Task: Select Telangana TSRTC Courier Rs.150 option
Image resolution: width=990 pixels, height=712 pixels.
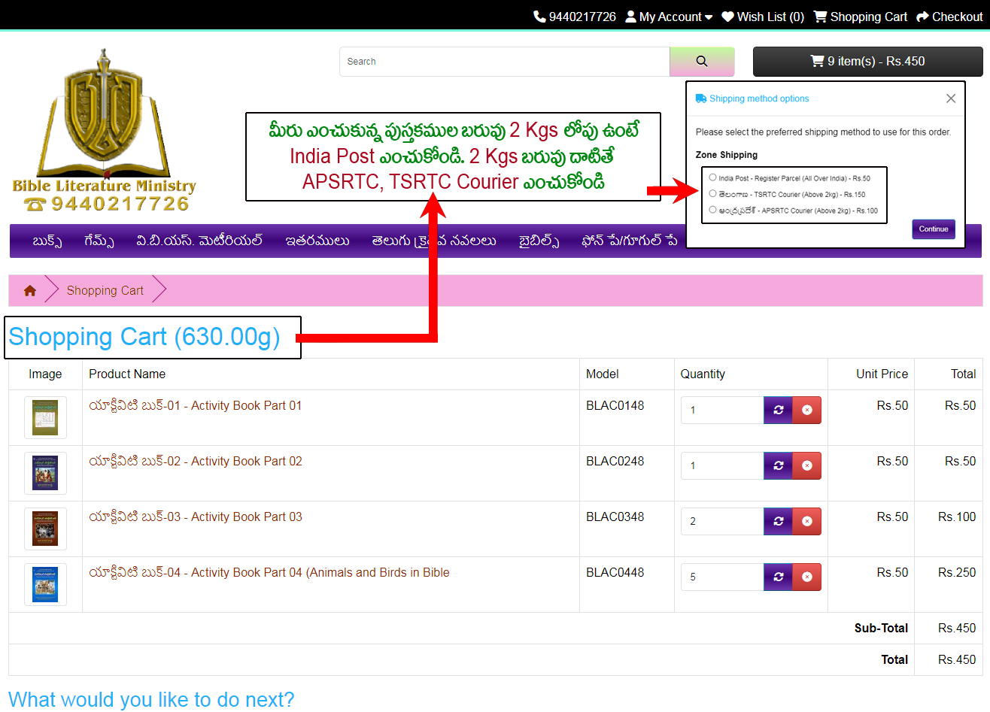Action: pos(712,193)
